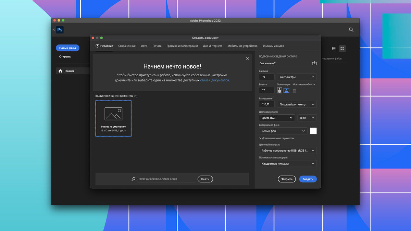Switch to the Мобильное устройство tab
The image size is (411, 231).
click(x=242, y=46)
